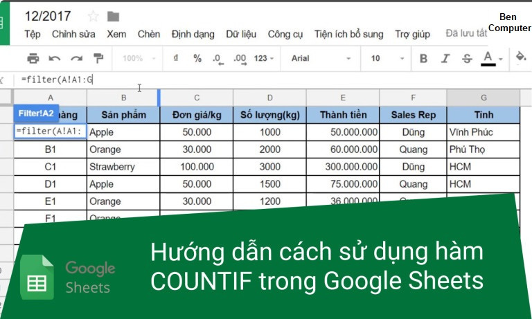
Task: Select the Strawberry cell
Action: (x=123, y=167)
